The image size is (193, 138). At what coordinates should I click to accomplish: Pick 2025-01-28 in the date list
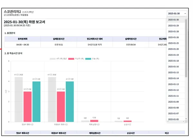(x=176, y=31)
